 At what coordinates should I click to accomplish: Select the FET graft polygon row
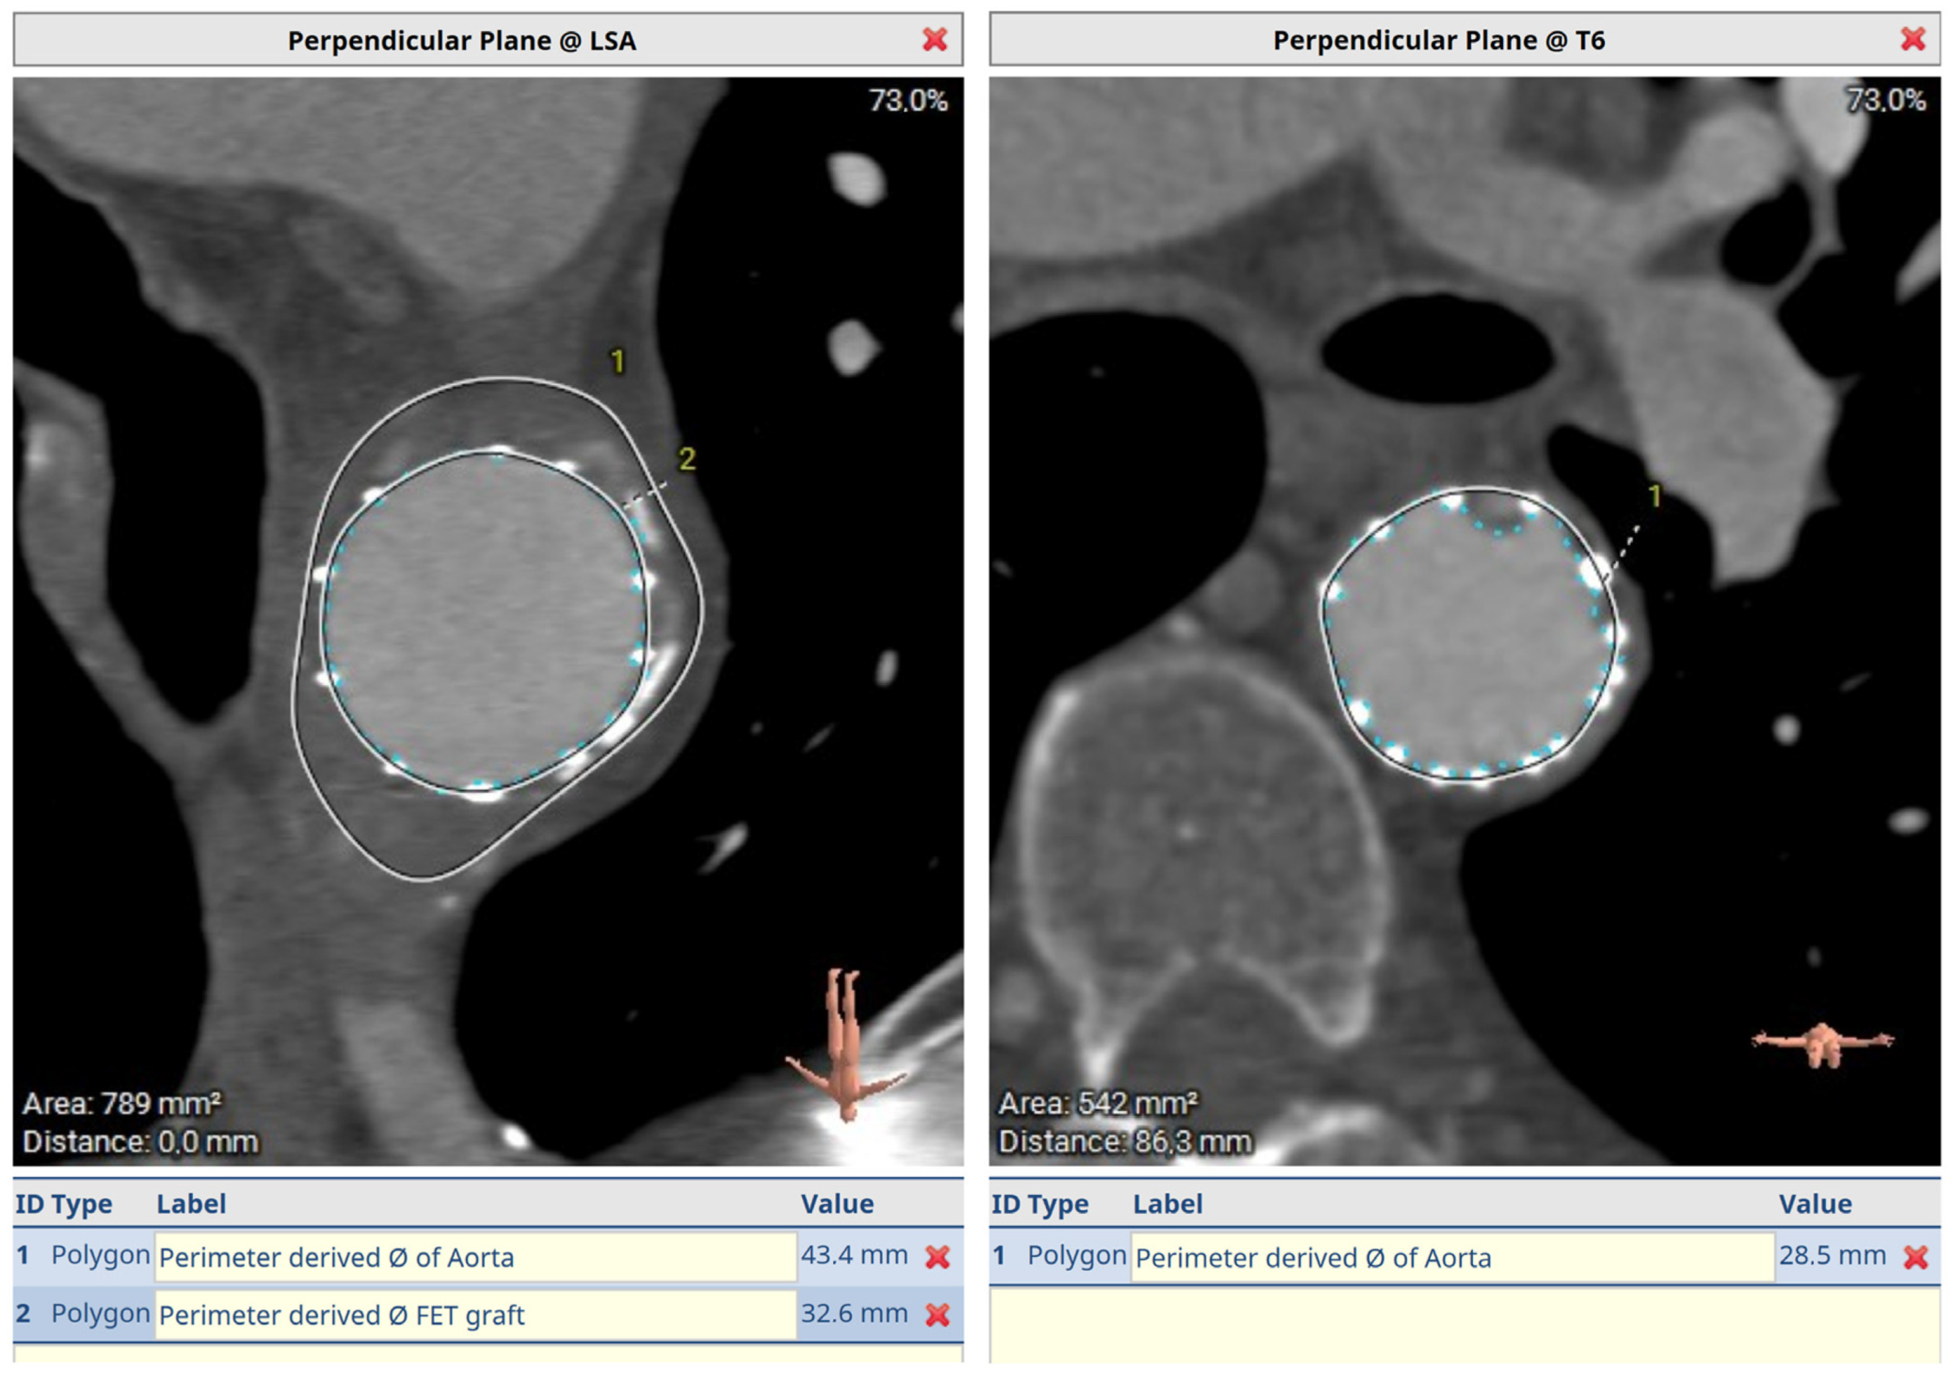point(99,1313)
